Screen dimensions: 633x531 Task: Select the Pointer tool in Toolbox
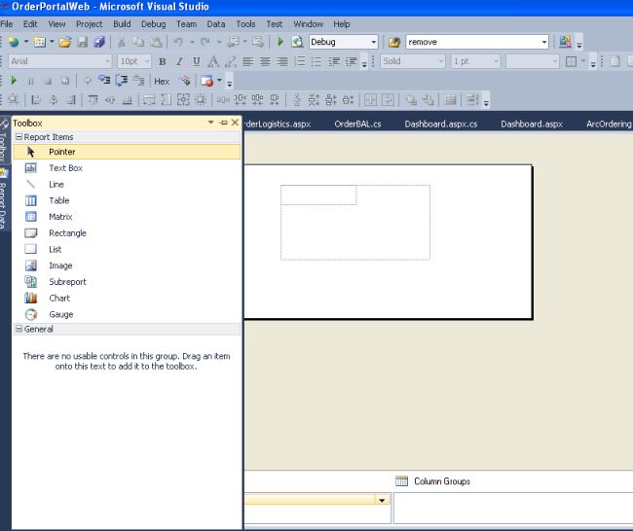point(127,152)
